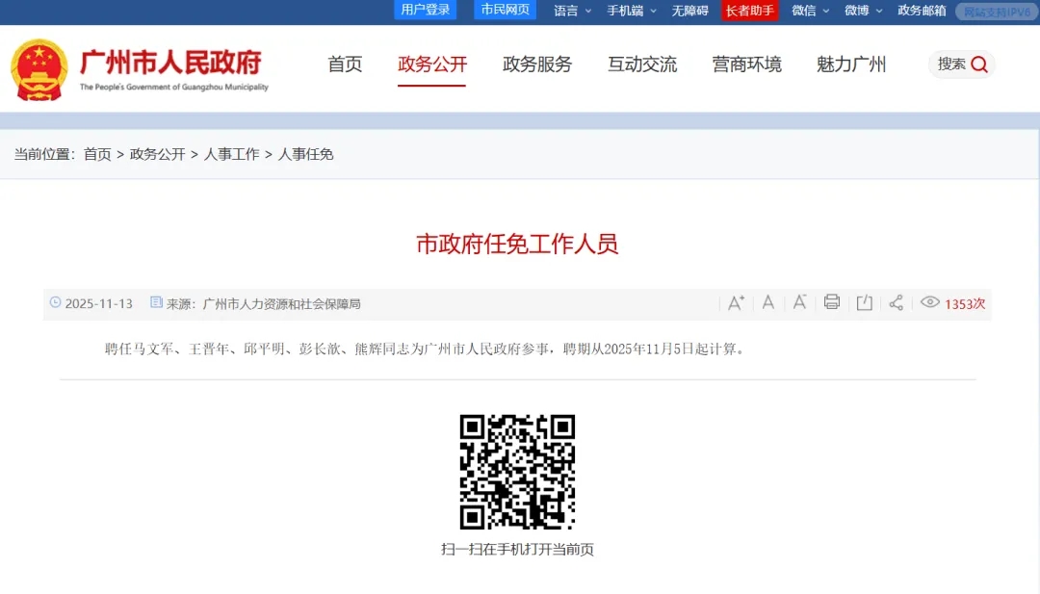
Task: Open the 微信 dropdown menu
Action: 810,11
